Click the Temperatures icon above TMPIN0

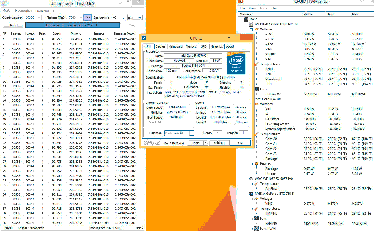click(x=256, y=209)
